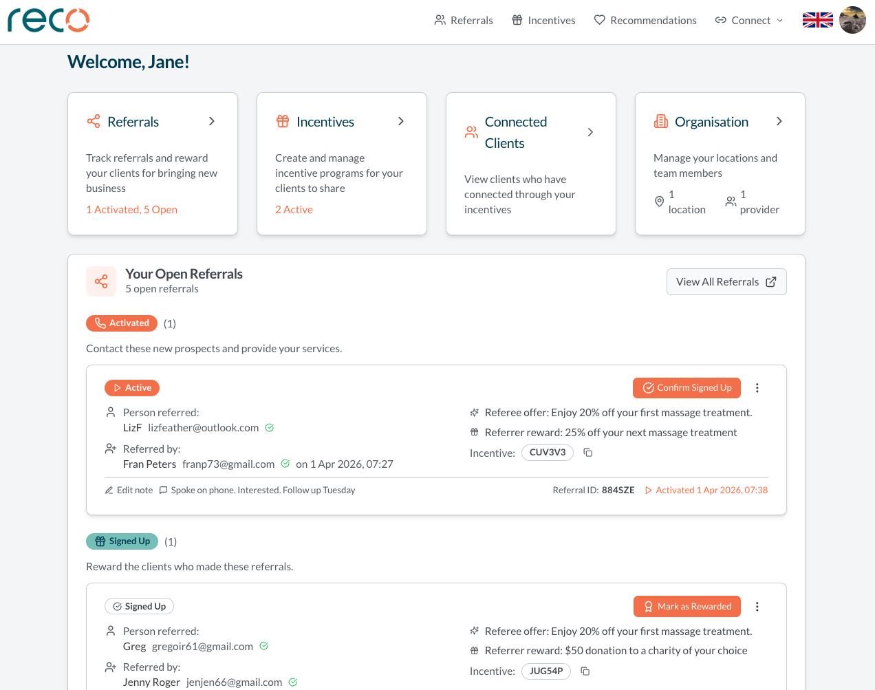
Task: Select the Organisation building icon
Action: click(661, 120)
